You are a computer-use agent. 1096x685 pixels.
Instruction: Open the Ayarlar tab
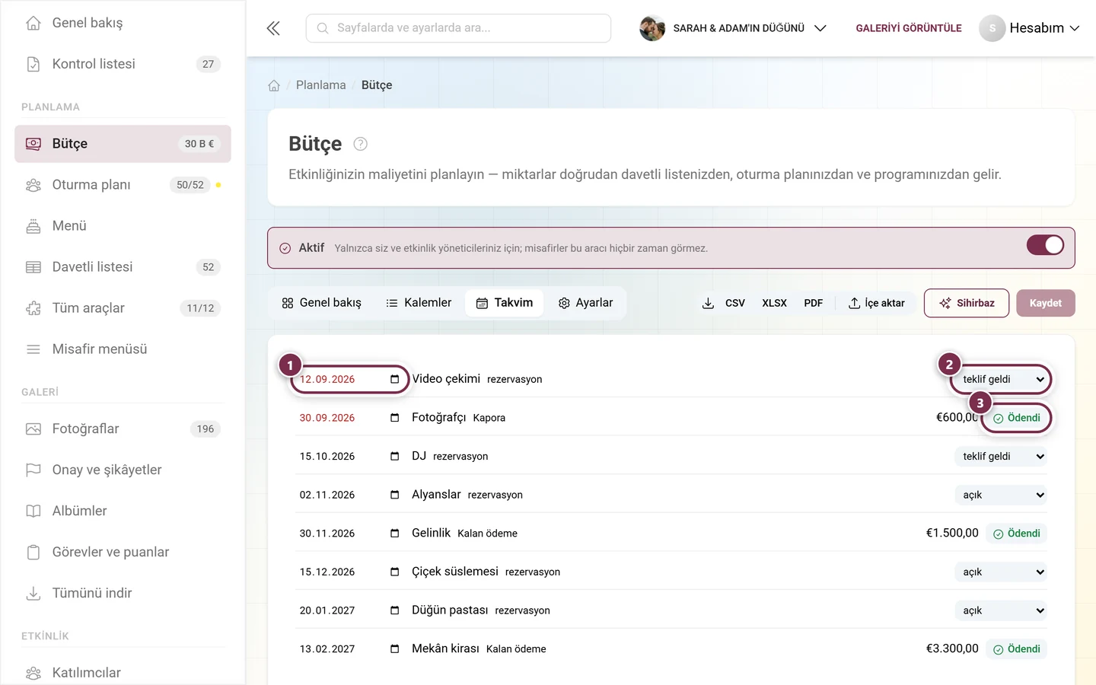pyautogui.click(x=585, y=303)
